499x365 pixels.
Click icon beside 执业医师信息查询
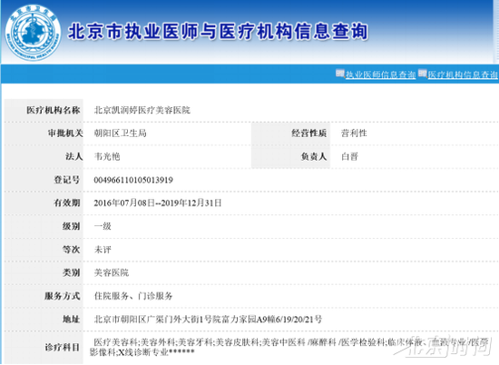click(x=340, y=74)
